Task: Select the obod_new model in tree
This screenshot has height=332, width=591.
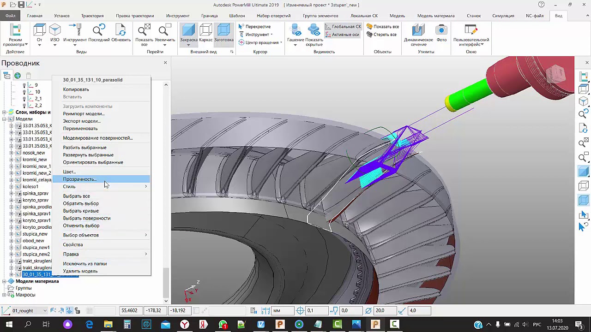Action: pos(33,241)
